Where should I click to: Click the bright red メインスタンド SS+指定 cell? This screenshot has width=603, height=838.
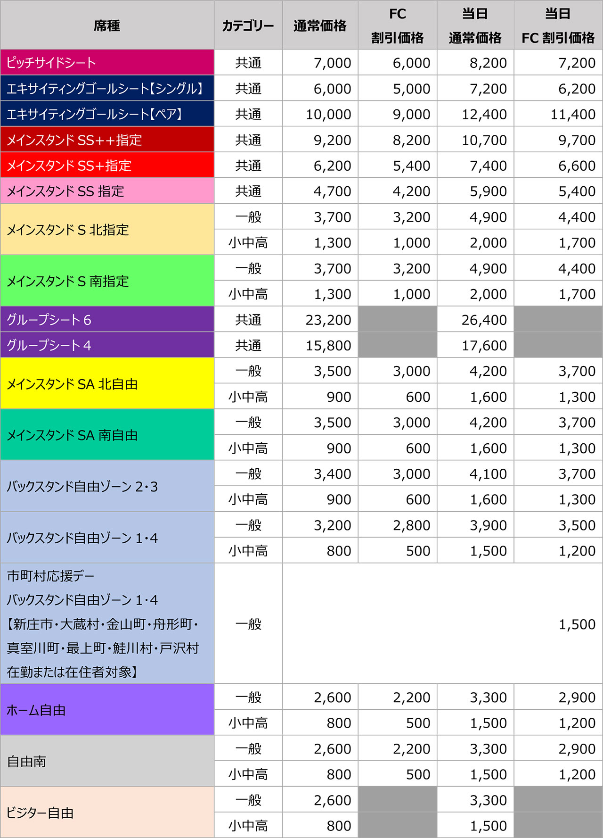click(107, 166)
